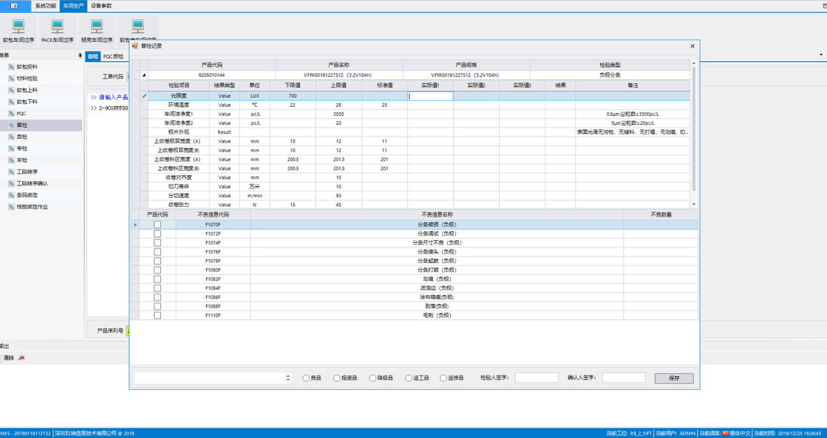The height and width of the screenshot is (438, 827).
Task: Click scroll-up arrow of inspection table scrollbar
Action: (694, 64)
